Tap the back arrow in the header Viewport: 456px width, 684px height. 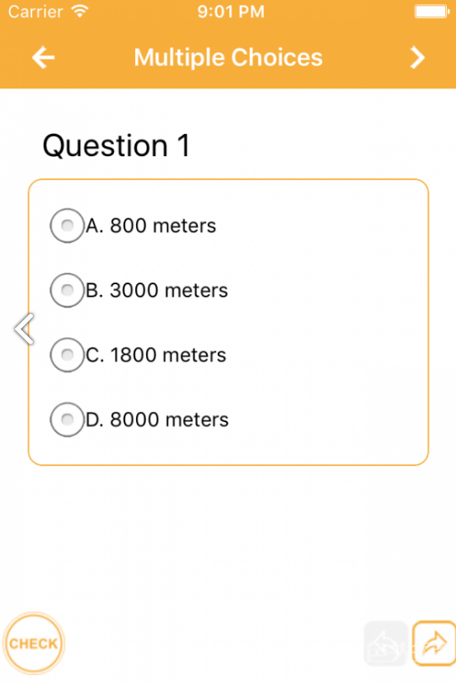(x=43, y=58)
